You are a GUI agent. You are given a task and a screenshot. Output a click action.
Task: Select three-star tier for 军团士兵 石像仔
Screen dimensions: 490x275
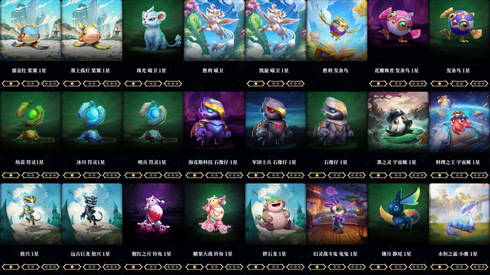296,175
